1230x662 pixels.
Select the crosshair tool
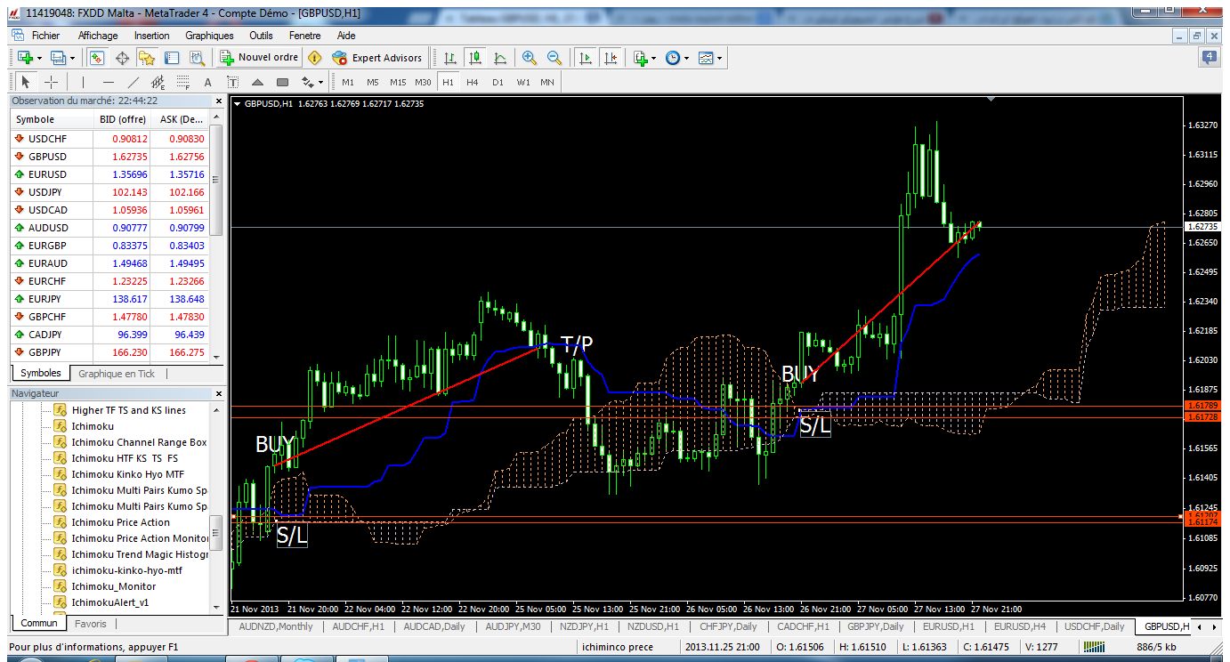(51, 82)
